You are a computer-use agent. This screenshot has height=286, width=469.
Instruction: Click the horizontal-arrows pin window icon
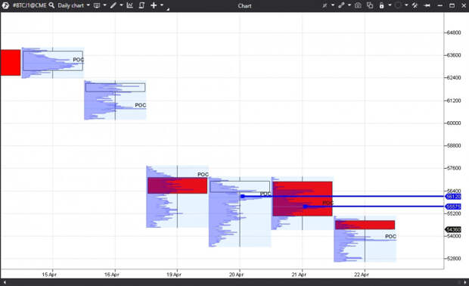tap(427, 5)
